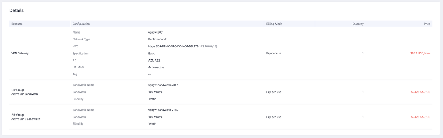The width and height of the screenshot is (443, 138).
Task: Select the empty Tag value dashes
Action: pyautogui.click(x=149, y=74)
